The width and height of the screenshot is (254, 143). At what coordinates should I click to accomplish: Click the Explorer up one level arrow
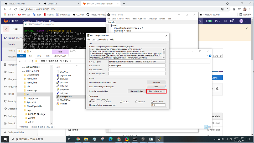click(33, 61)
